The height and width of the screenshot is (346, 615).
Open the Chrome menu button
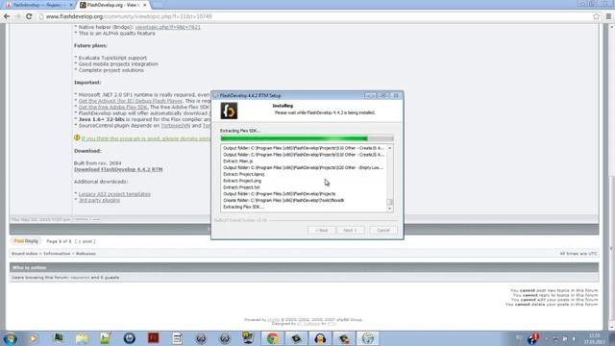[x=608, y=16]
